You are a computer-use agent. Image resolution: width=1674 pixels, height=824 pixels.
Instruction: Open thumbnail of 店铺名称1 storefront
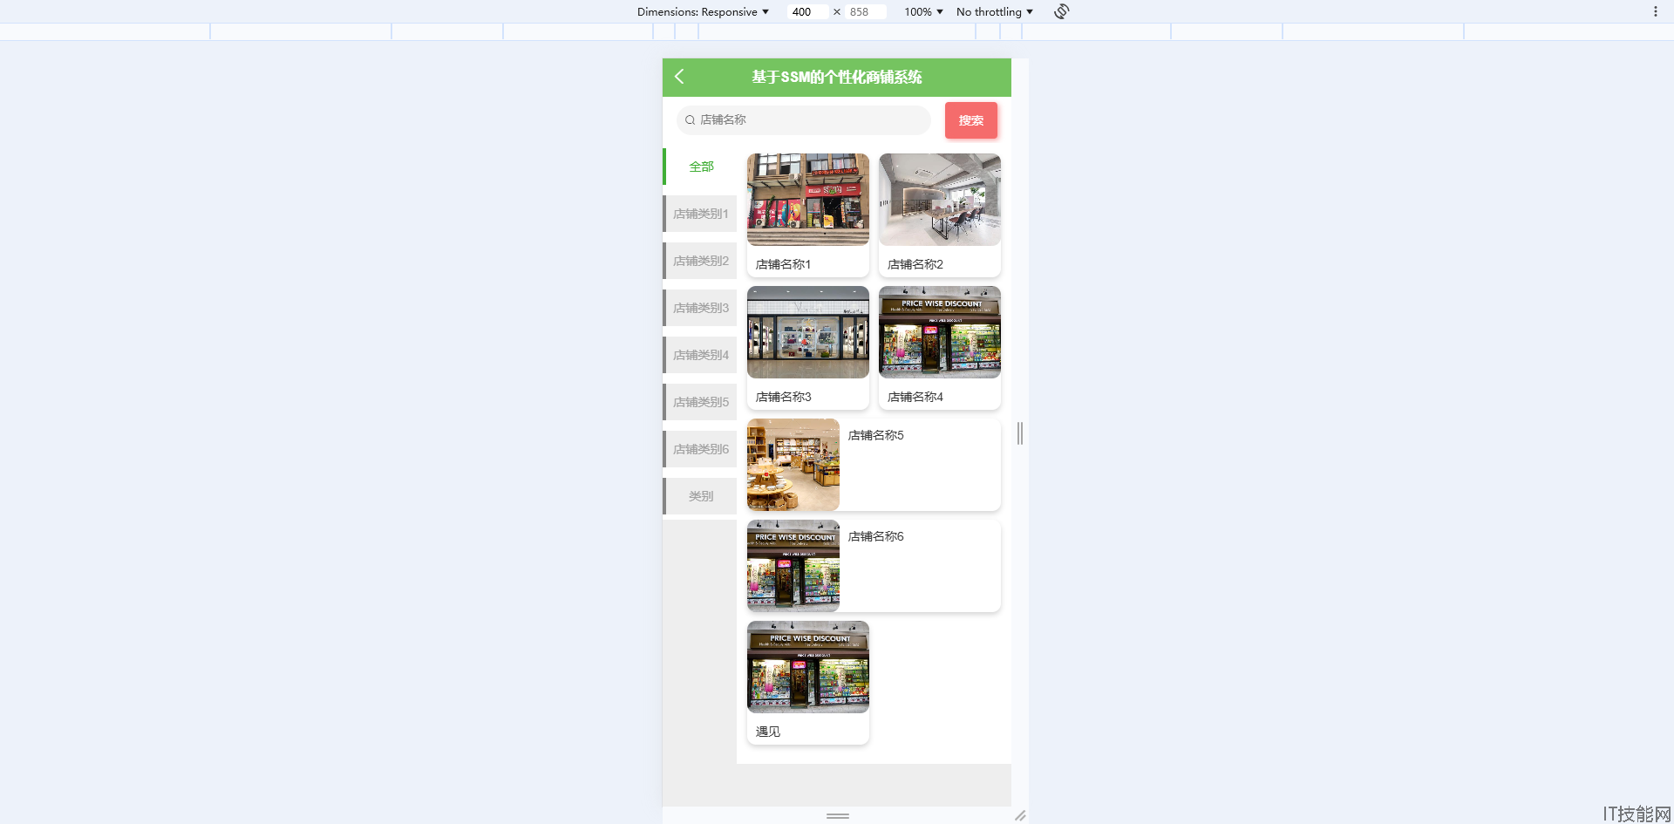808,200
